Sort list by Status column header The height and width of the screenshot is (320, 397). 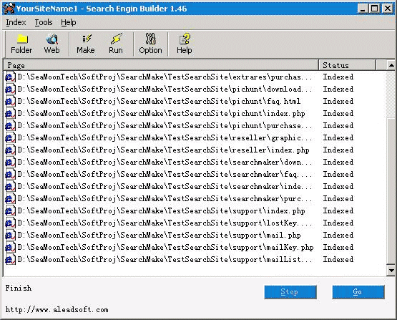(x=347, y=65)
